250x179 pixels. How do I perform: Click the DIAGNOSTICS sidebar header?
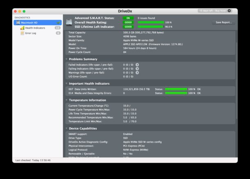point(22,18)
